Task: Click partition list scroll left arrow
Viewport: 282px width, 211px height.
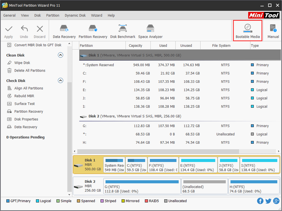Action: pos(75,151)
